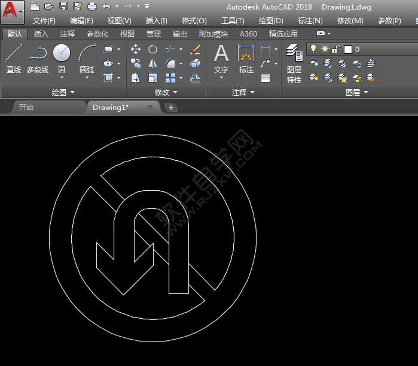
Task: Click the Erase tool icon
Action: pyautogui.click(x=195, y=49)
